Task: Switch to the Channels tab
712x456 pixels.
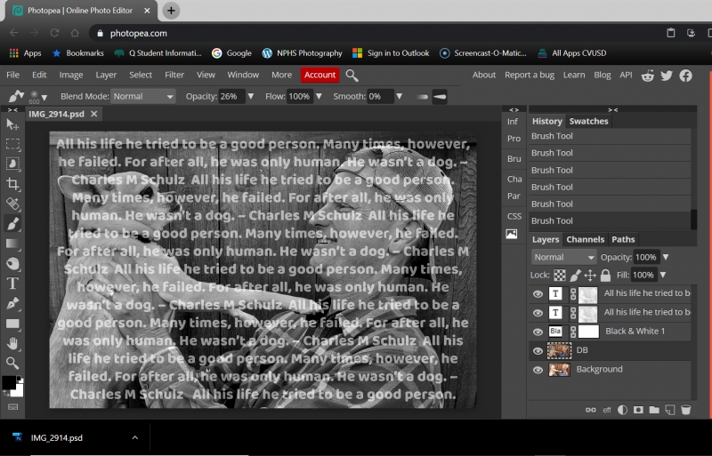Action: tap(585, 239)
